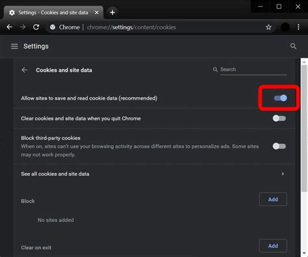Image resolution: width=308 pixels, height=257 pixels.
Task: Close the Settings tab
Action: [x=97, y=12]
